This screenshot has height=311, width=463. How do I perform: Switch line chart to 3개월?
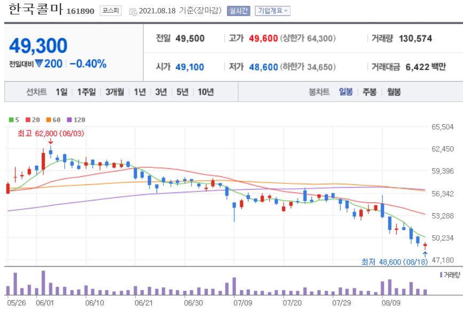pyautogui.click(x=115, y=92)
